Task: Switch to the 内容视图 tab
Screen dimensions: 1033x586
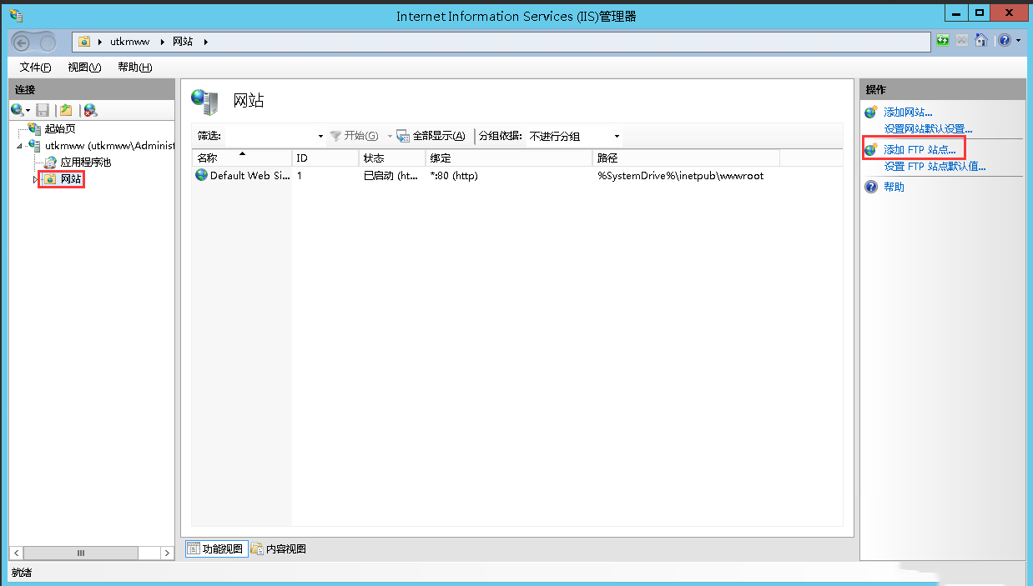Action: coord(280,548)
